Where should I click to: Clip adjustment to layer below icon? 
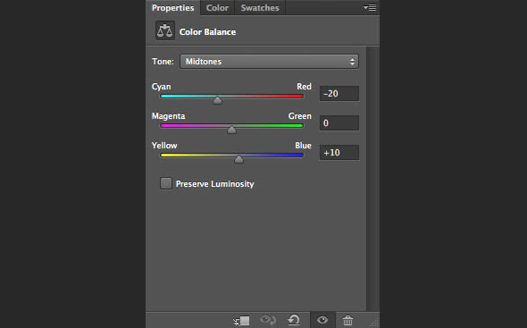tap(241, 321)
